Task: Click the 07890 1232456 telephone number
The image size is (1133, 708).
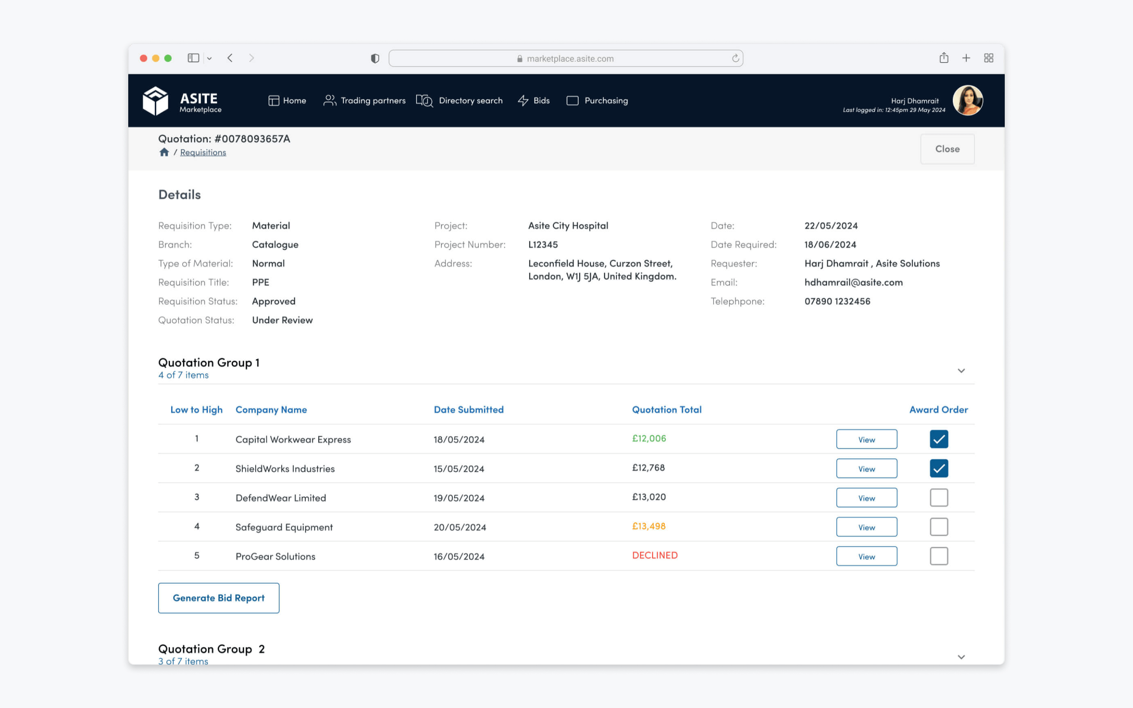Action: (837, 302)
